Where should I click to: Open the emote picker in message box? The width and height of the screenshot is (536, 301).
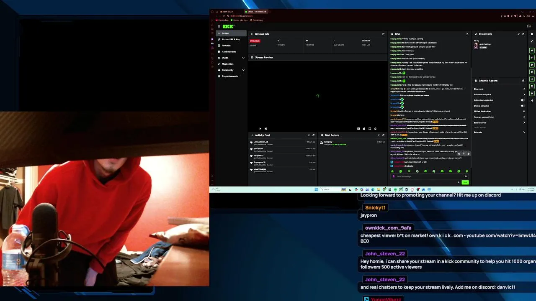(466, 176)
